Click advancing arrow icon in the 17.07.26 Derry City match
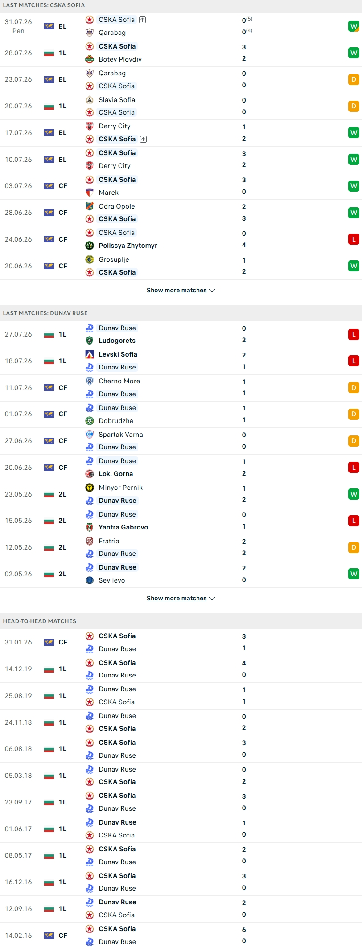 [x=143, y=139]
